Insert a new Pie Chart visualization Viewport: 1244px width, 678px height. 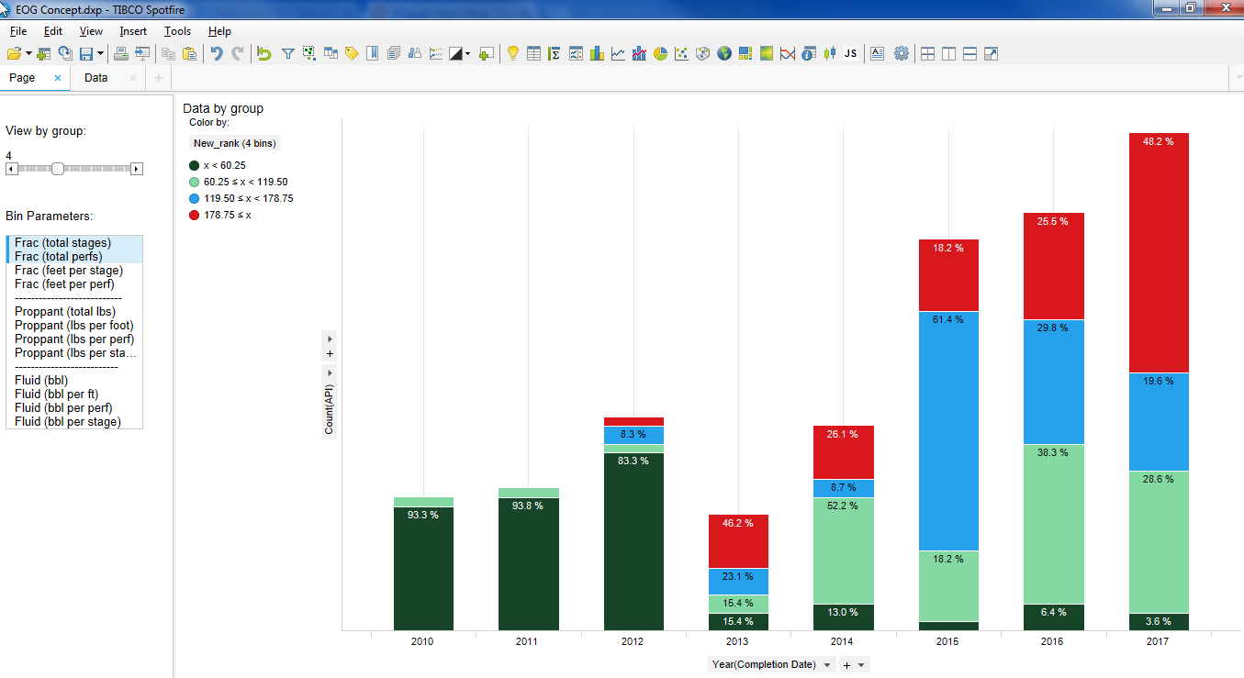point(659,53)
